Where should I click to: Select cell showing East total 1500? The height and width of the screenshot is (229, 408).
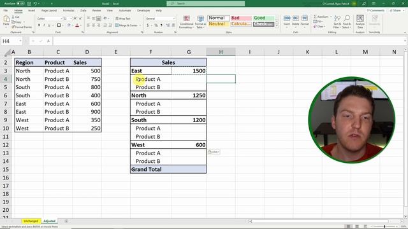pos(189,71)
